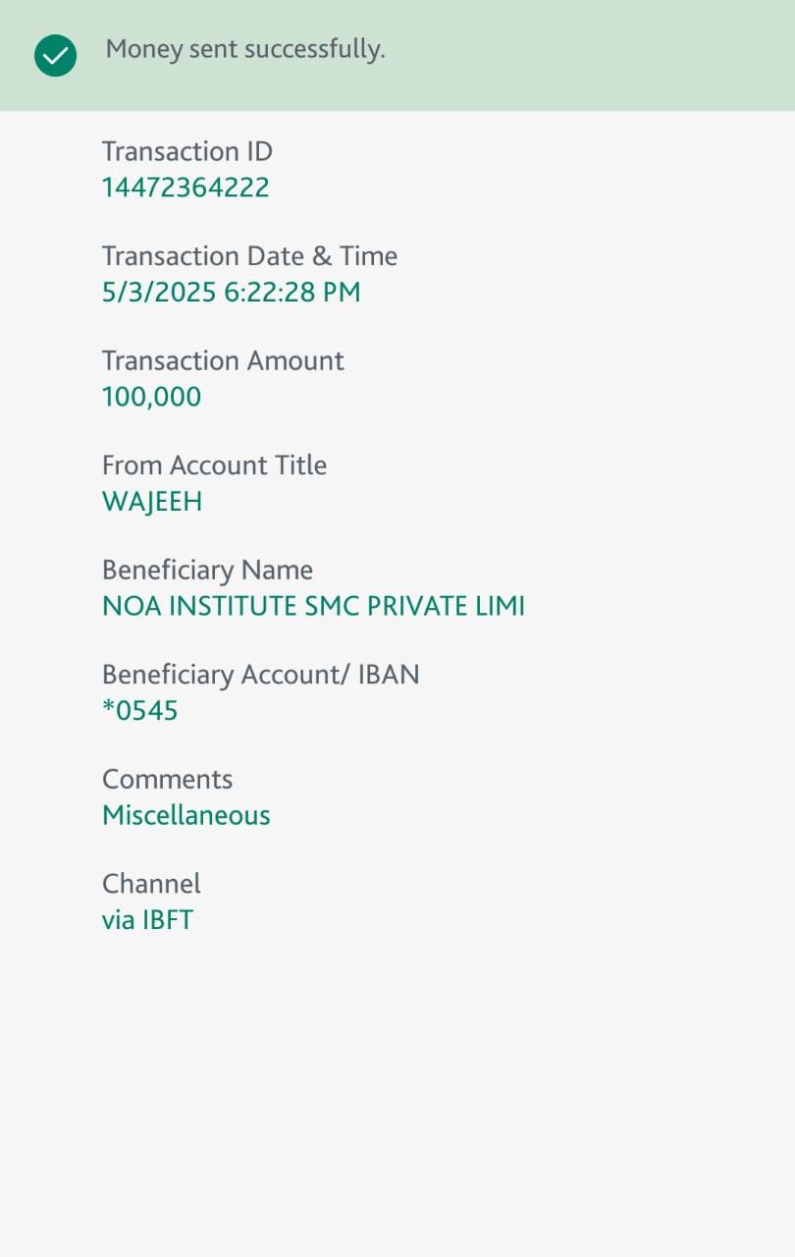Click the From Account Title label
The image size is (795, 1257).
tap(214, 465)
